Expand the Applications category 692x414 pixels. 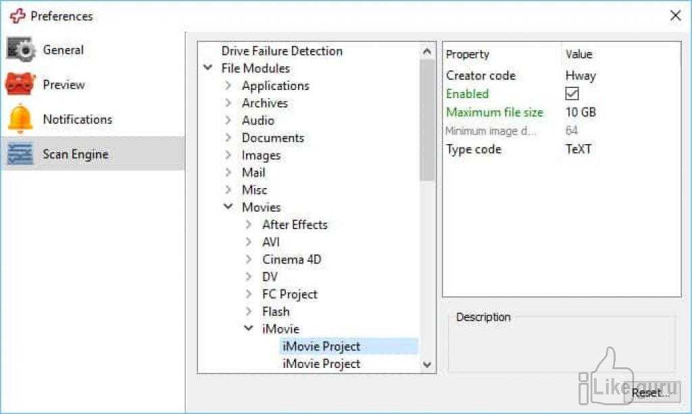pos(228,86)
